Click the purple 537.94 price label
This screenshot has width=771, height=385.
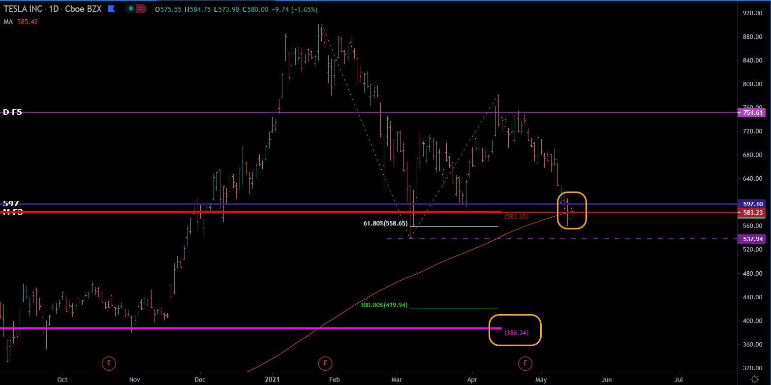coord(752,239)
